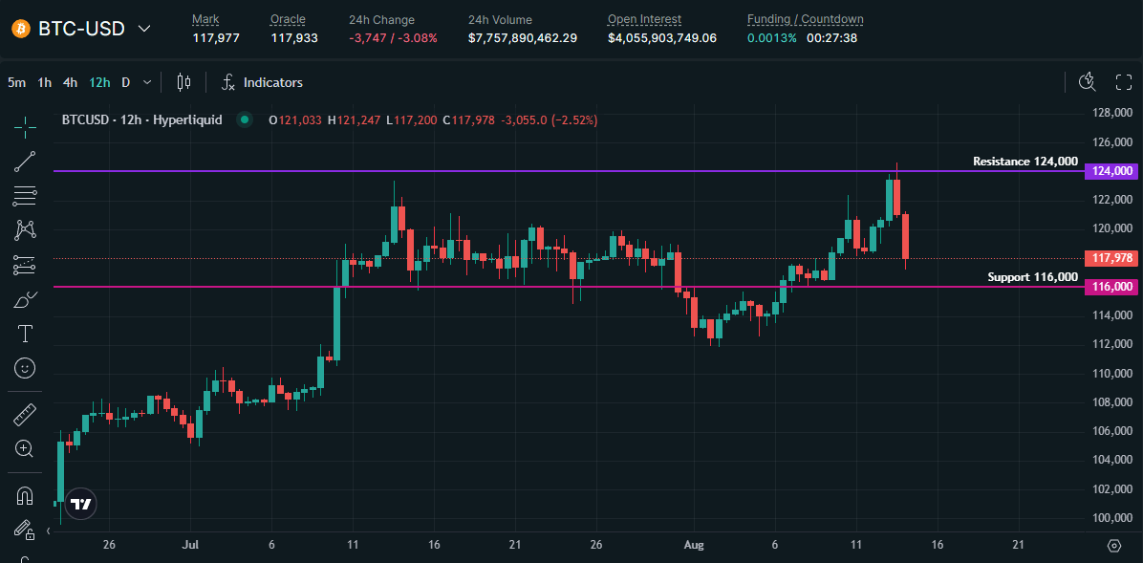The width and height of the screenshot is (1143, 563).
Task: Toggle lock all drawing tools
Action: (25, 529)
